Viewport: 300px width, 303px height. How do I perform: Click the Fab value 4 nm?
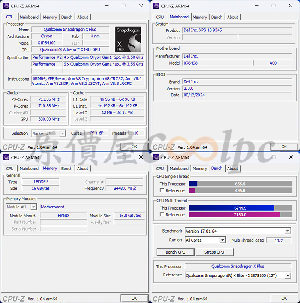(x=96, y=36)
